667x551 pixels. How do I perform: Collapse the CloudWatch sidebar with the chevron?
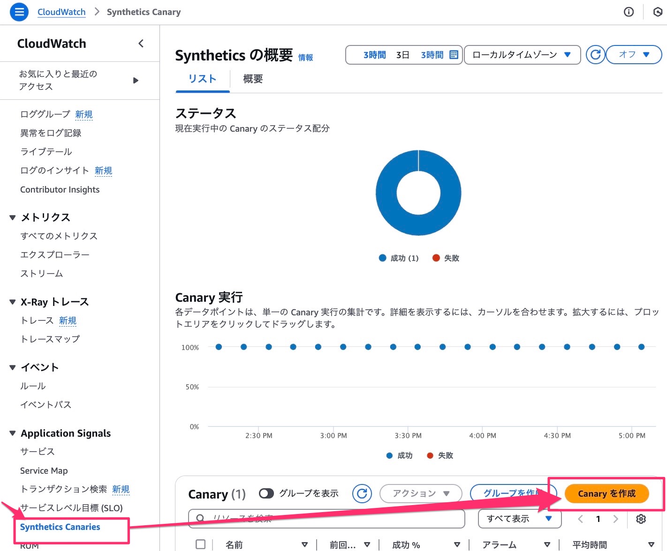(x=141, y=44)
